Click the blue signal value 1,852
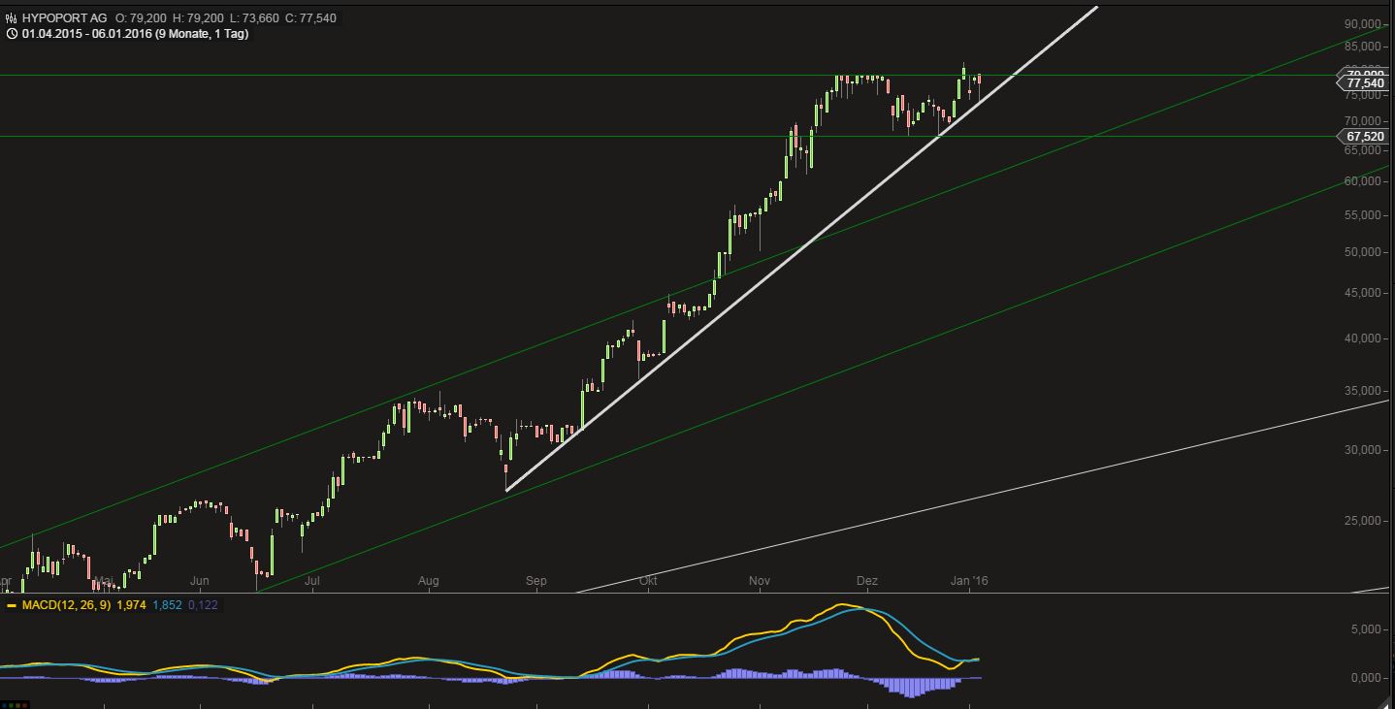This screenshot has height=709, width=1395. pos(167,605)
